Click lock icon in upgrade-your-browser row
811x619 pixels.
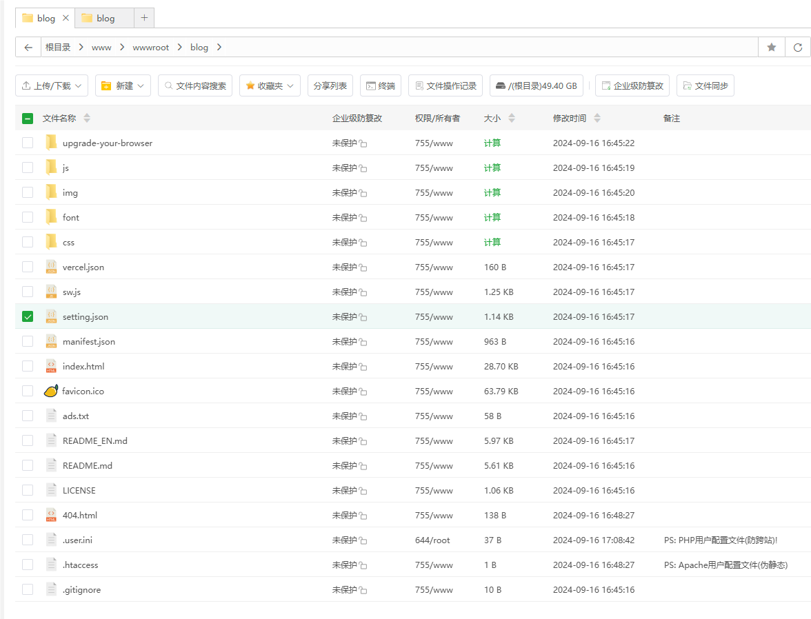(x=363, y=144)
